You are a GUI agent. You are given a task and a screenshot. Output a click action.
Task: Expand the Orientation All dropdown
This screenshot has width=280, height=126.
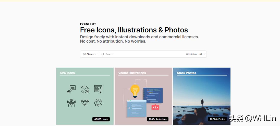[202, 54]
